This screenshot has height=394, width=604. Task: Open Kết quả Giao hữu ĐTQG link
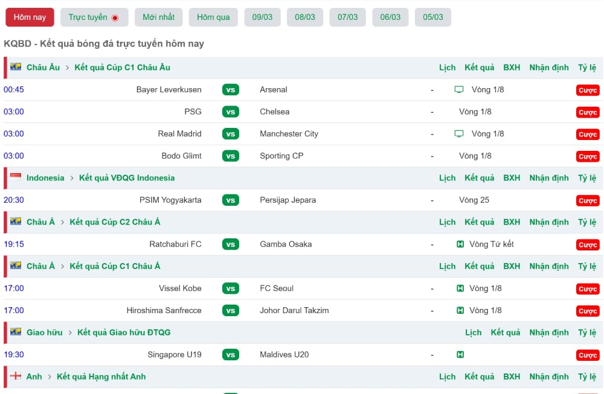124,332
